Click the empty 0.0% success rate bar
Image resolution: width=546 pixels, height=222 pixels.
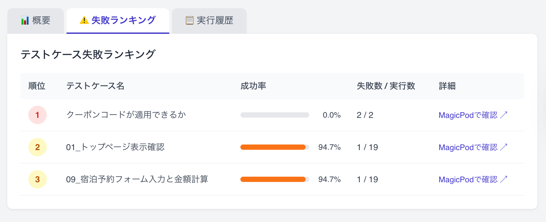click(275, 115)
